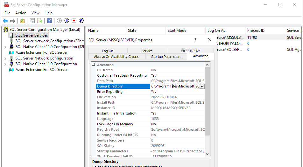Sort by the Process ID column header
Viewport: 303px width, 167px height.
click(x=265, y=31)
